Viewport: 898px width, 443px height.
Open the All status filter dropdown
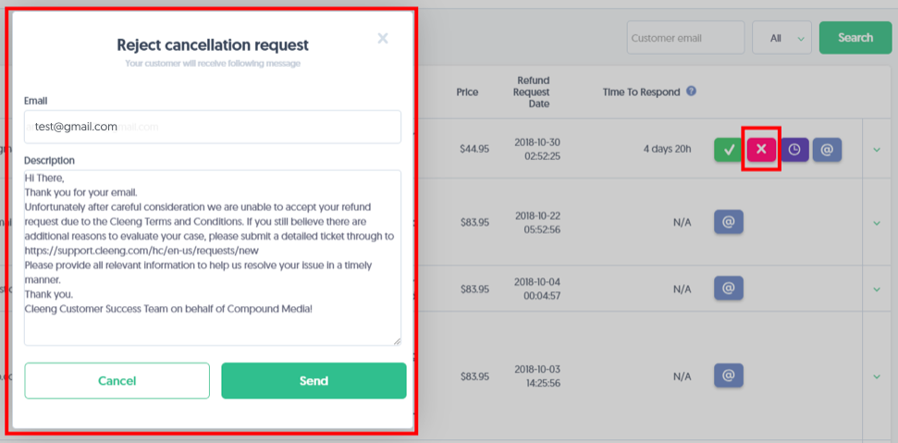coord(781,38)
